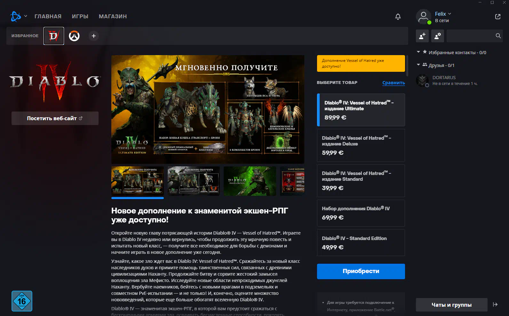
Task: Open DORTARUS friend entry
Action: click(x=459, y=80)
